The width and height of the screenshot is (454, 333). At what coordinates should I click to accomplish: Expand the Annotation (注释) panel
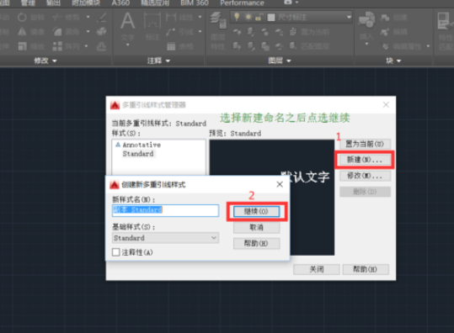[158, 61]
